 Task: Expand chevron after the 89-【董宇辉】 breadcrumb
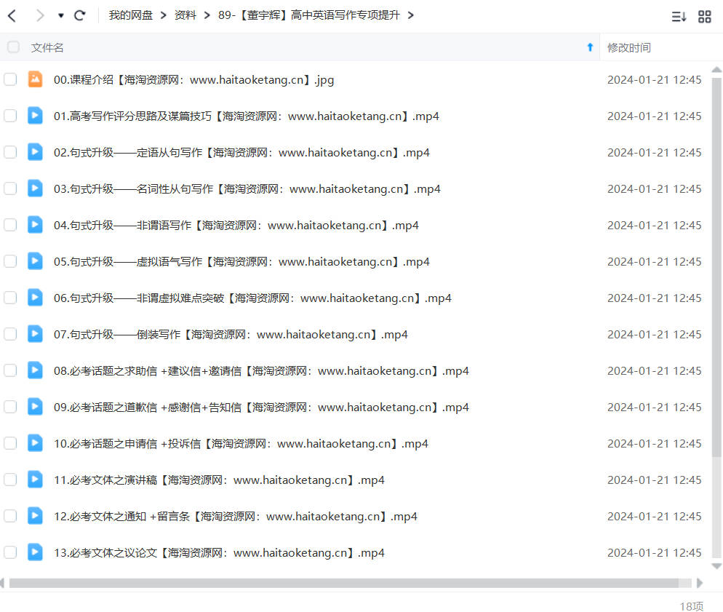pyautogui.click(x=410, y=16)
